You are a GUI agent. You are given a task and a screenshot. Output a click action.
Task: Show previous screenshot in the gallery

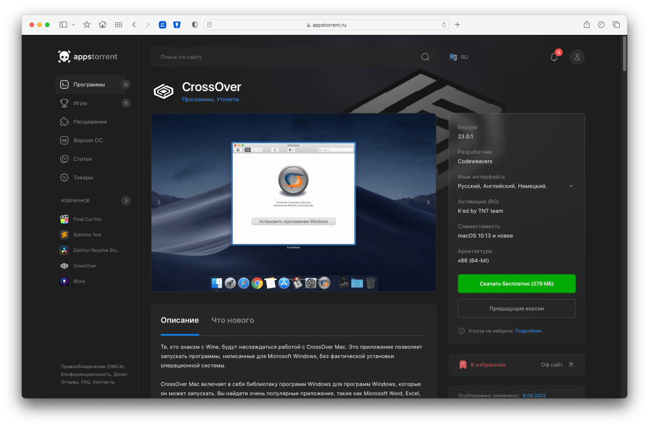pos(159,202)
